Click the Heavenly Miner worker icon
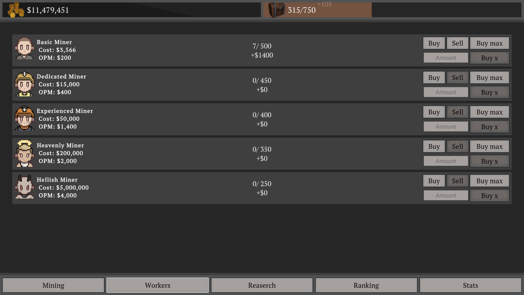The height and width of the screenshot is (295, 524). 23,153
